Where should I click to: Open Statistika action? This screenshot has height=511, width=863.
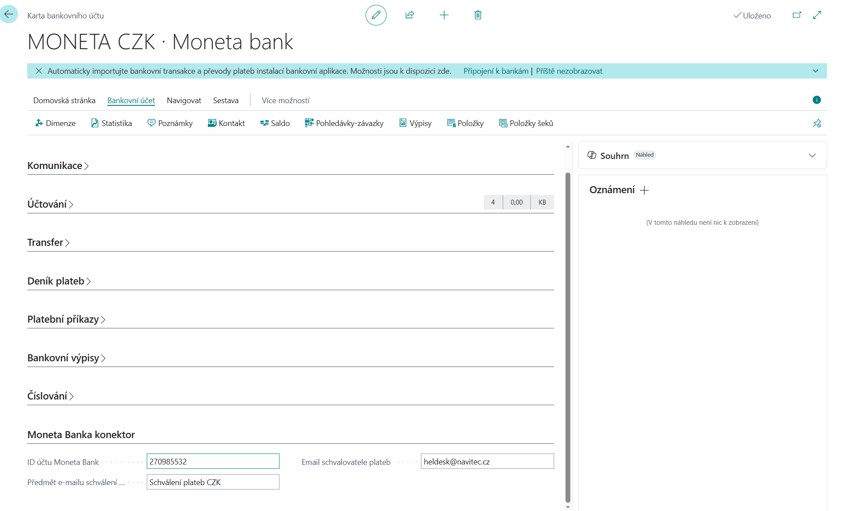point(112,123)
